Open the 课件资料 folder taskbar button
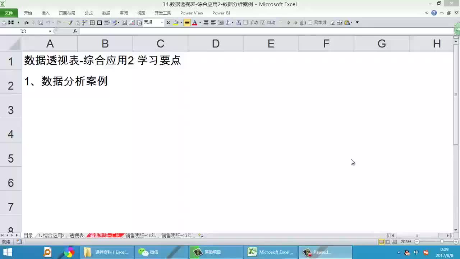Image resolution: width=460 pixels, height=259 pixels. [x=107, y=252]
